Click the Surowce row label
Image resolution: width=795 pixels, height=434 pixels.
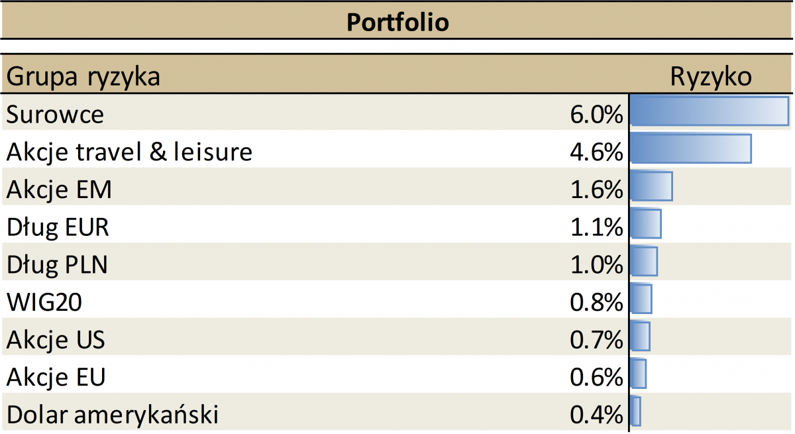click(x=56, y=115)
